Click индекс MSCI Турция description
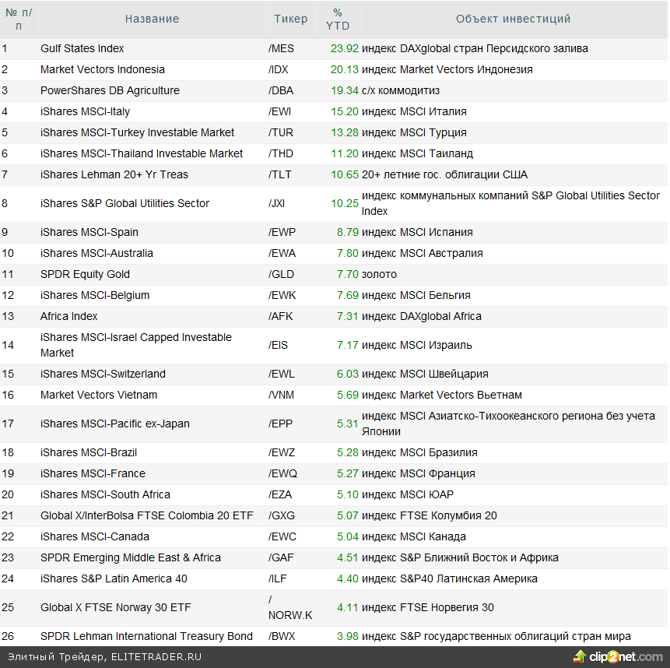670x668 pixels. 414,132
